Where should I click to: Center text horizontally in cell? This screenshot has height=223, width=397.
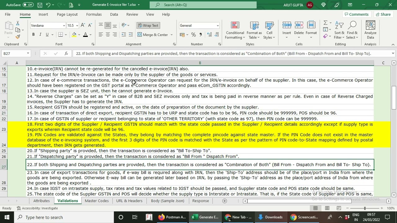click(108, 35)
